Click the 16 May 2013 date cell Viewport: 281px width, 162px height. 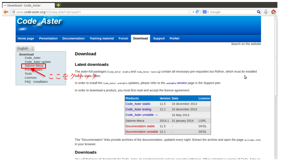[x=180, y=115]
